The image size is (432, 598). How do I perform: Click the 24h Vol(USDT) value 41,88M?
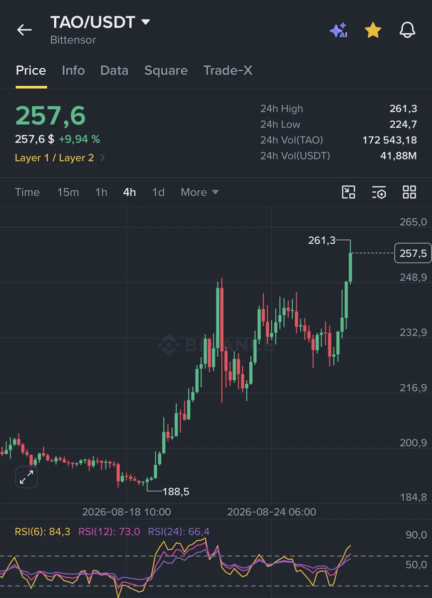(399, 156)
